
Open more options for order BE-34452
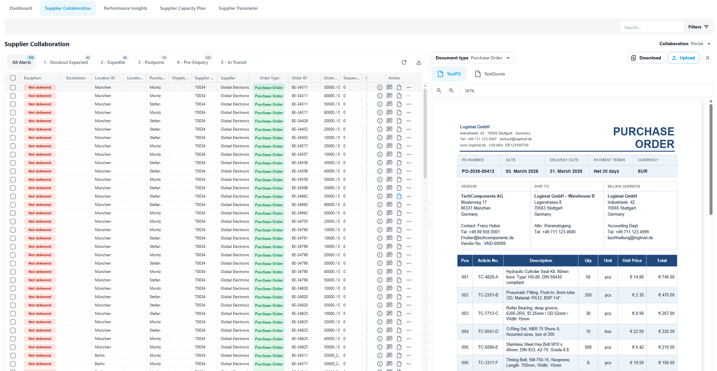[x=409, y=129]
